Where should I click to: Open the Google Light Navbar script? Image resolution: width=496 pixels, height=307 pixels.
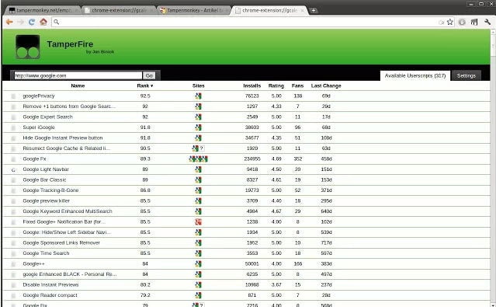click(46, 169)
